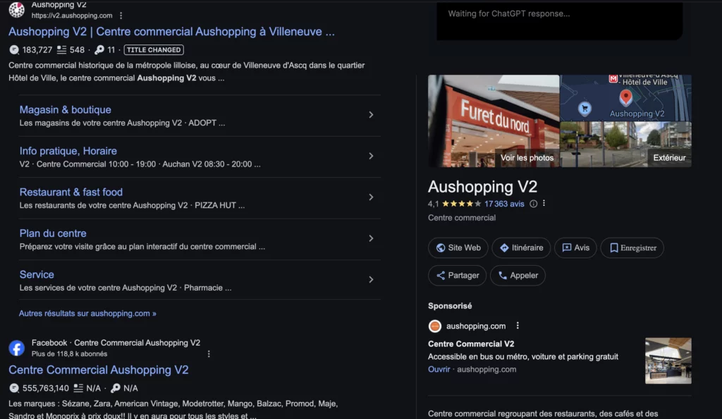This screenshot has height=419, width=722.
Task: Click the Centre commercial category under the rating
Action: [462, 218]
